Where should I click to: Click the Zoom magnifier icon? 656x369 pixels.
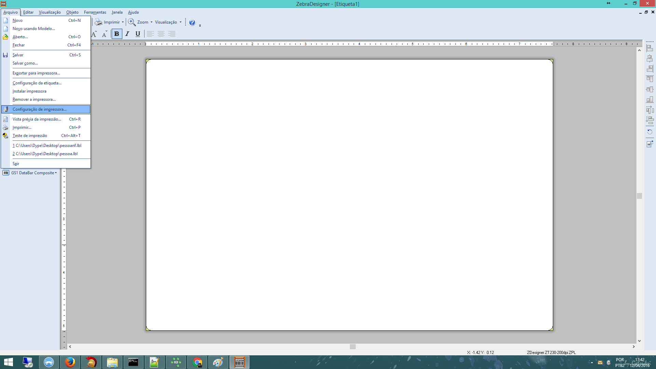[132, 22]
